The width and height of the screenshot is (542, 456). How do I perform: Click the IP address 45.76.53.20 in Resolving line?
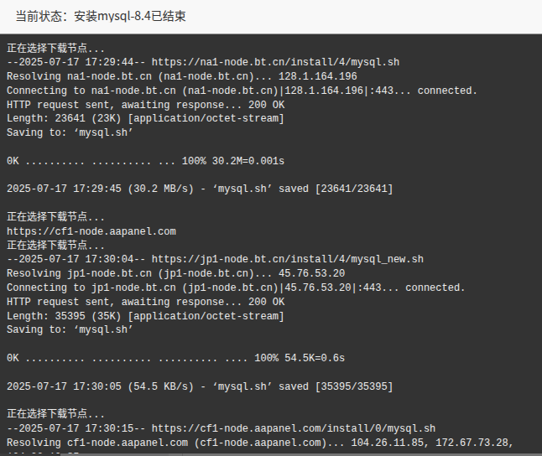312,273
